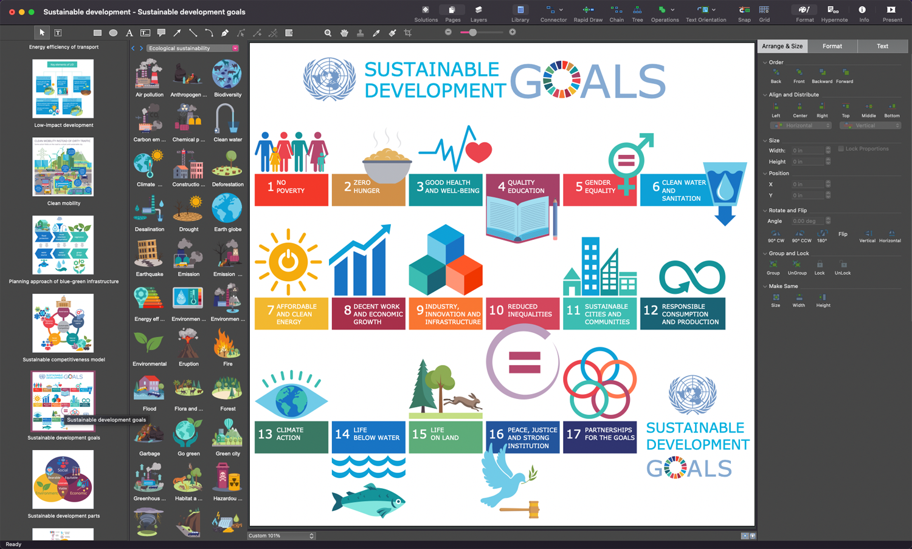
Task: Pick the Earth globe library shape
Action: (227, 213)
